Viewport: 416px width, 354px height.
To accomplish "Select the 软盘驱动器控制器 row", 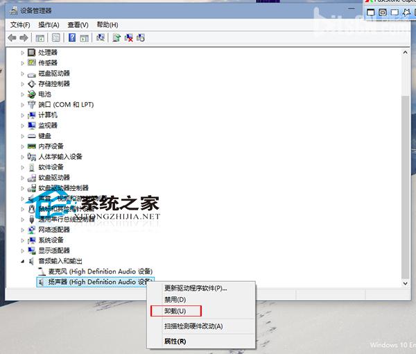I will (x=64, y=187).
